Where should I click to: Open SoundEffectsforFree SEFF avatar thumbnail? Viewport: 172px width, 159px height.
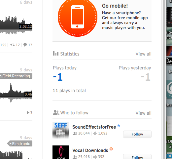click(x=61, y=130)
